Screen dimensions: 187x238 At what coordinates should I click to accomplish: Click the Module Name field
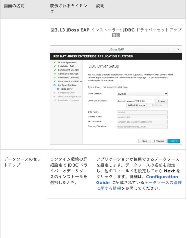[x=142, y=117]
